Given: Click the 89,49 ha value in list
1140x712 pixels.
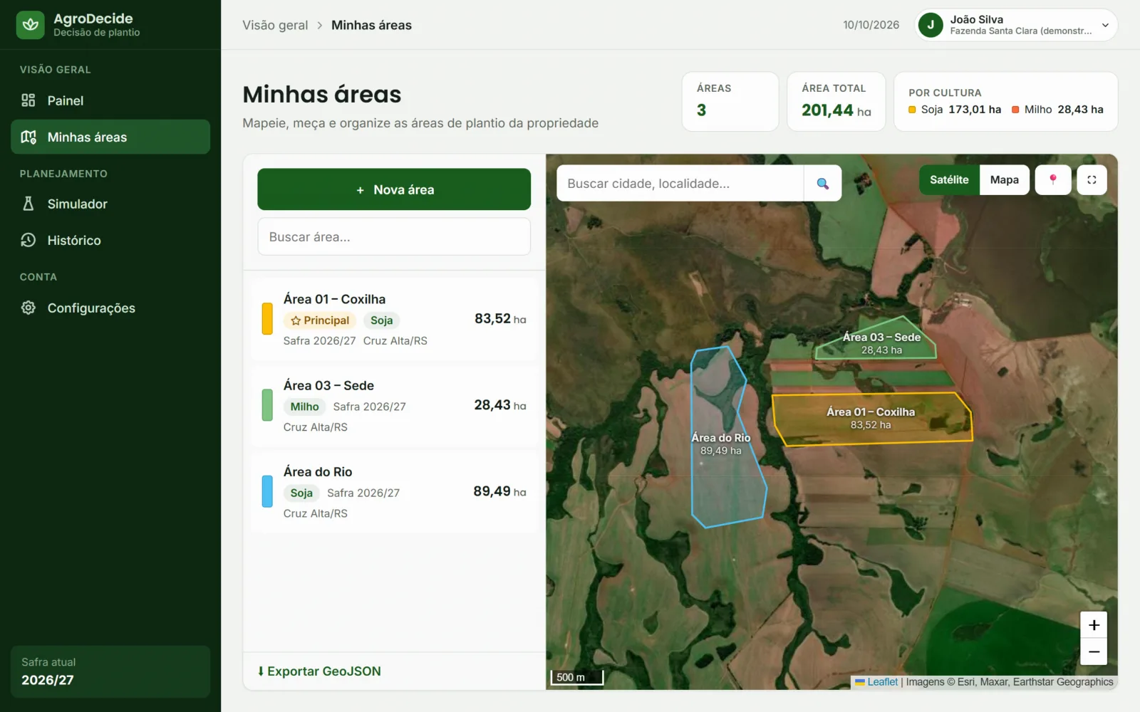Looking at the screenshot, I should pyautogui.click(x=499, y=491).
